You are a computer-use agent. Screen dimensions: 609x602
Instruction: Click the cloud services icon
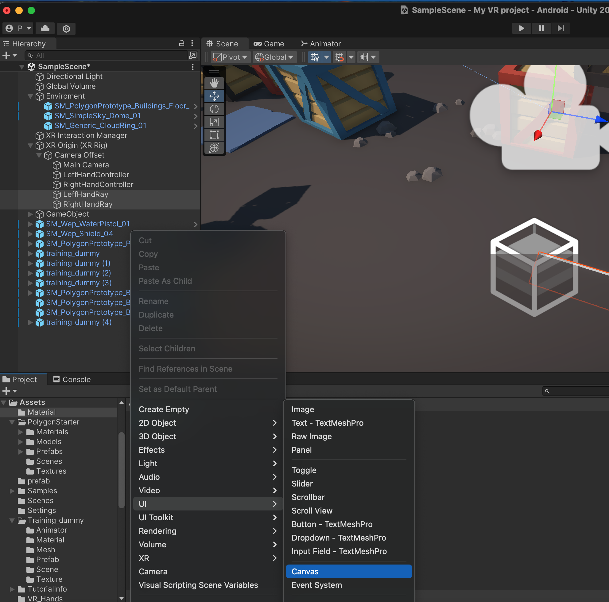coord(45,28)
